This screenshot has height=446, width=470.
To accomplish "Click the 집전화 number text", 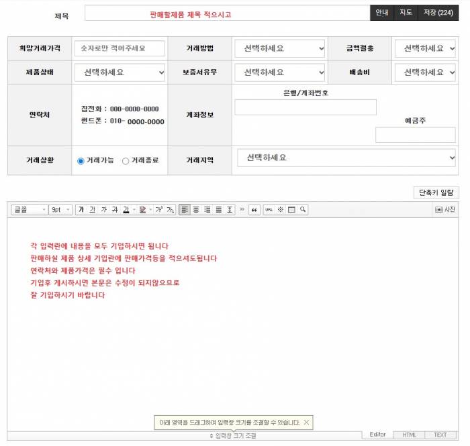I will [x=120, y=109].
